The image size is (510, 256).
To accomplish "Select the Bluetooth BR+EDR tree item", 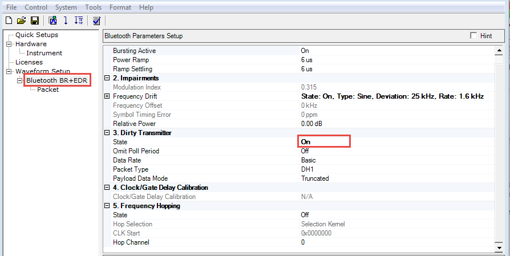I will pos(57,80).
